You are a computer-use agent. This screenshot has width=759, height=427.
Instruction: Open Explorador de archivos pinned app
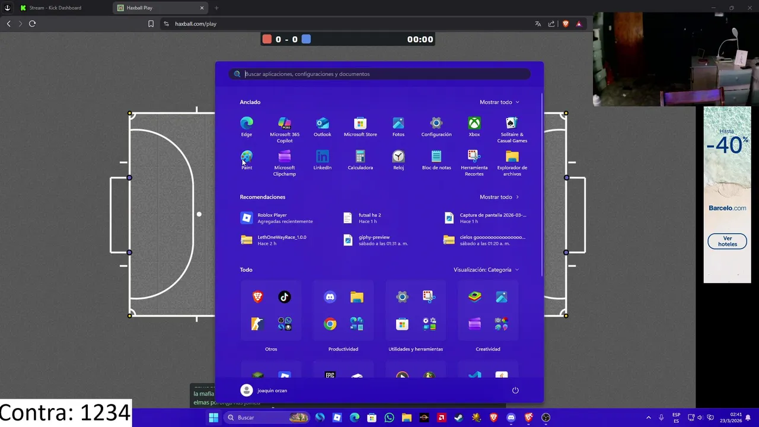(512, 162)
